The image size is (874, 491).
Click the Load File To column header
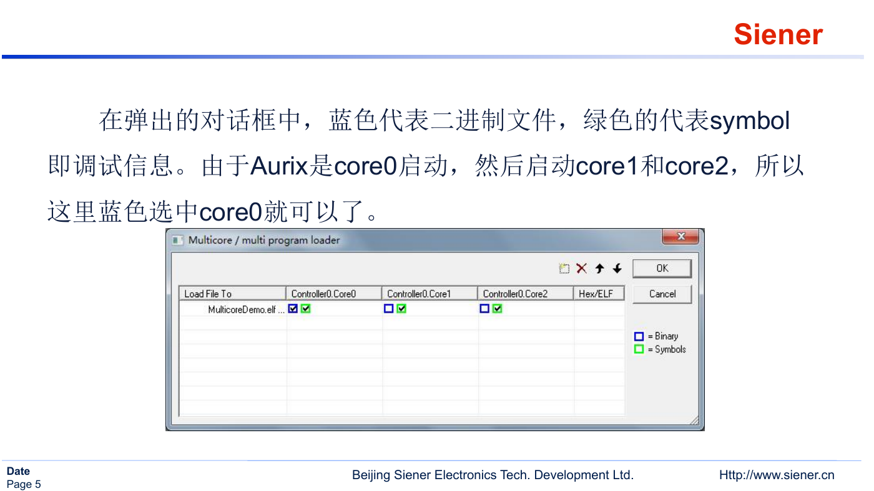pos(233,293)
